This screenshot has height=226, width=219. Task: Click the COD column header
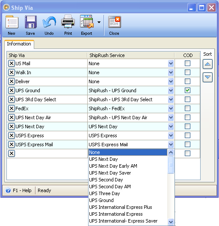tap(187, 55)
